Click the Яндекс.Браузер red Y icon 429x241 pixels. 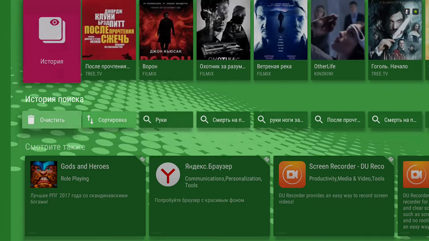coord(168,175)
